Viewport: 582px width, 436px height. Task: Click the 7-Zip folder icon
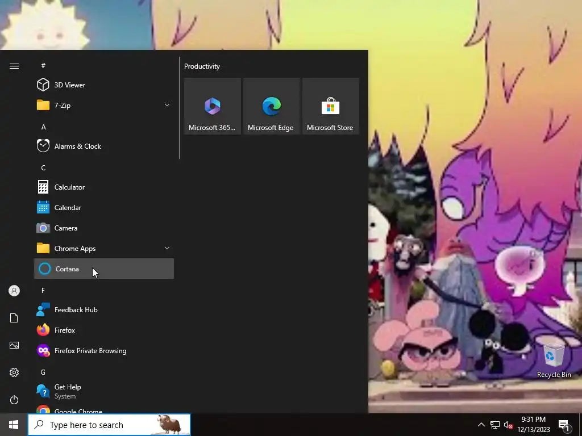click(x=43, y=105)
